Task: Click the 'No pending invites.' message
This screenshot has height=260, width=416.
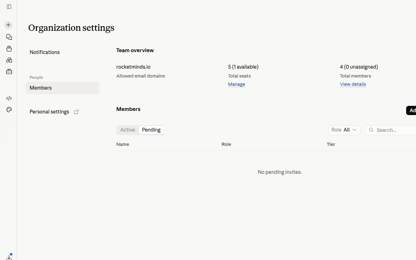Action: click(x=280, y=172)
